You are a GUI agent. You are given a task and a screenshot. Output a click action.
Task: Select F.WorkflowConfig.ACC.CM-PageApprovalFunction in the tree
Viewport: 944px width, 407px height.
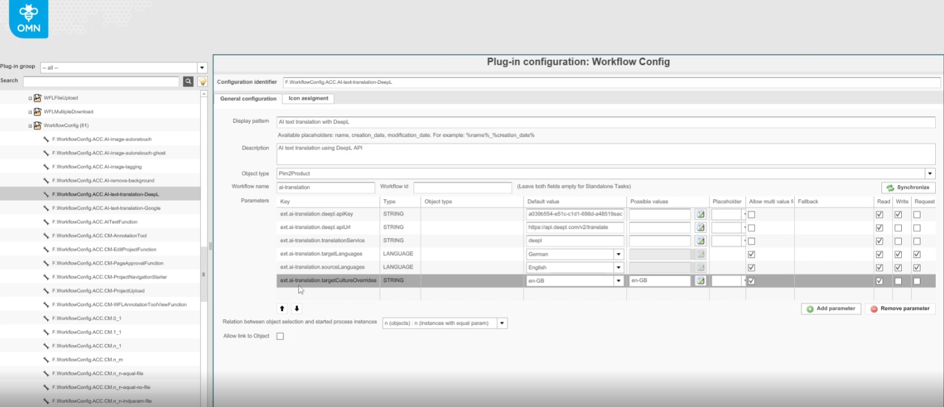108,263
